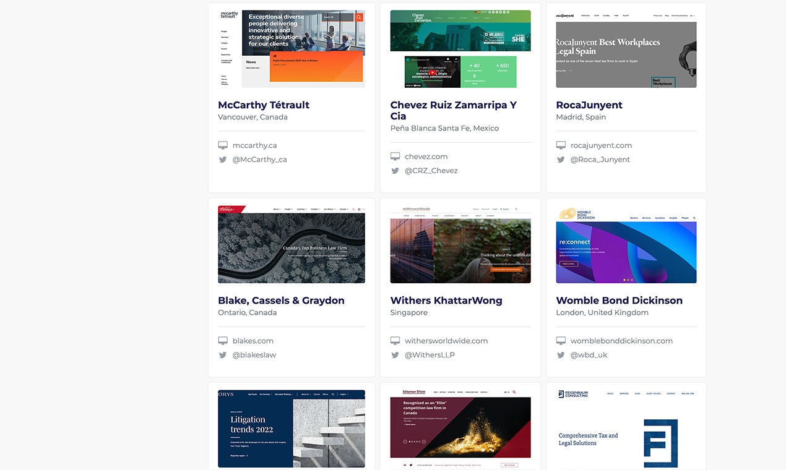Click the McCarthy Tétrault title
The height and width of the screenshot is (470, 786).
pyautogui.click(x=264, y=105)
